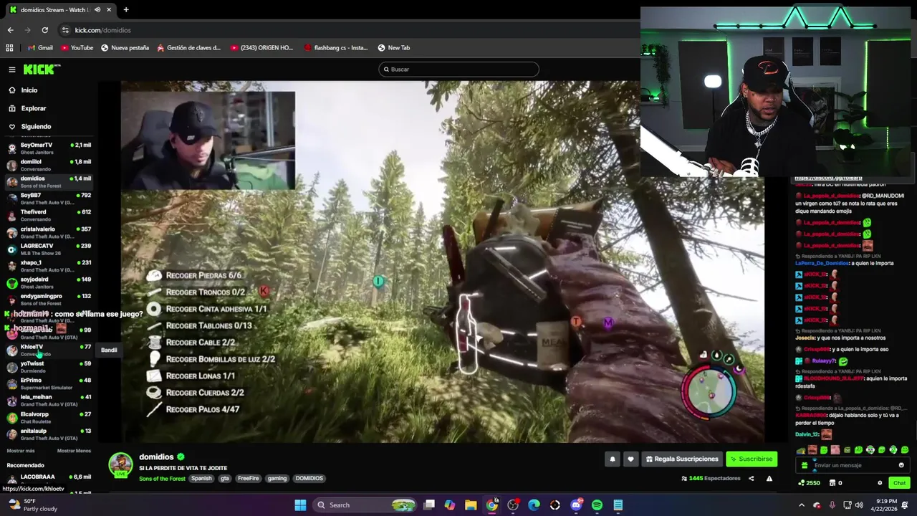
Task: Open lela_meihan channel in following list
Action: (x=49, y=400)
